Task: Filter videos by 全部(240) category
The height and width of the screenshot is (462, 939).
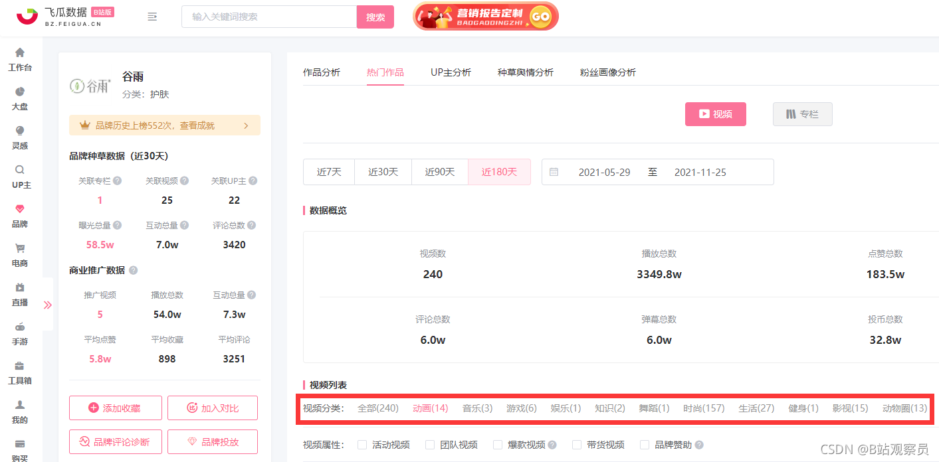Action: (378, 408)
